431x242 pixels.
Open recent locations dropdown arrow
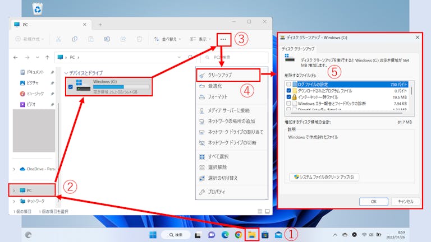pos(38,57)
